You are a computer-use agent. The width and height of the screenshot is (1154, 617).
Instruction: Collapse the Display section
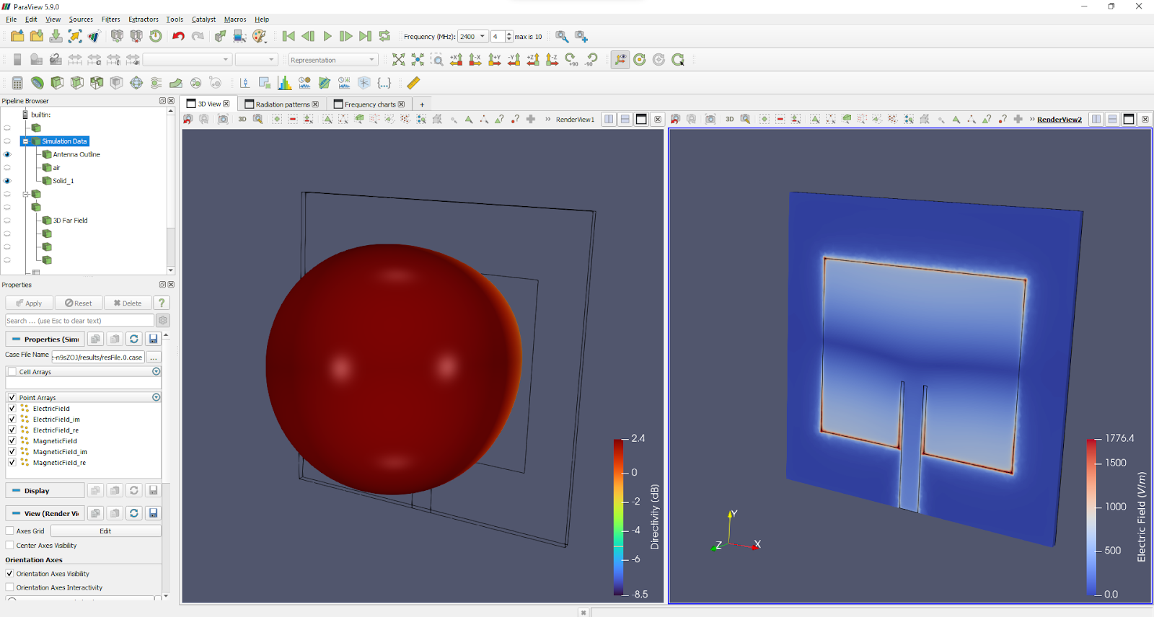(45, 490)
